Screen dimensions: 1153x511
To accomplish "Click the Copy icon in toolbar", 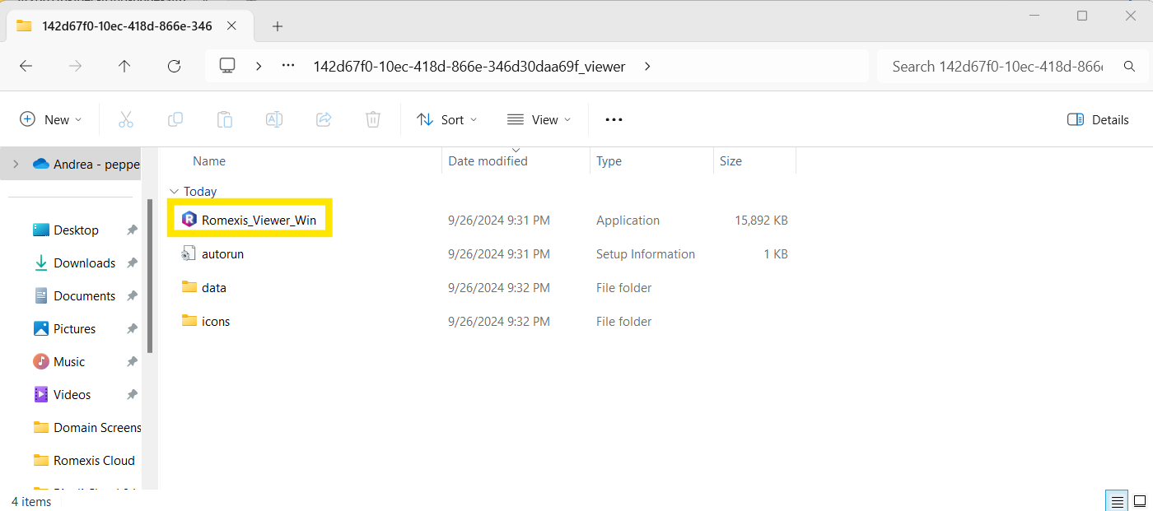I will click(175, 119).
